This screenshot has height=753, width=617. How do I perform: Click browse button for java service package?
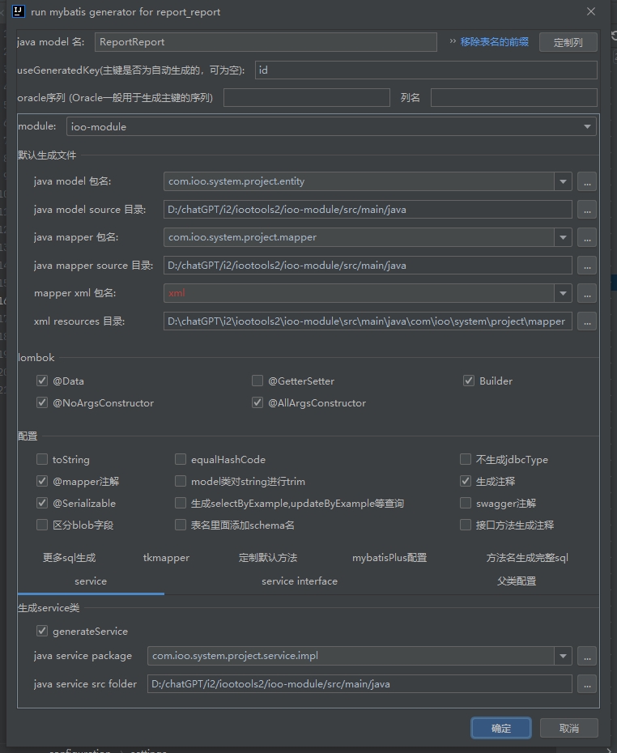587,657
